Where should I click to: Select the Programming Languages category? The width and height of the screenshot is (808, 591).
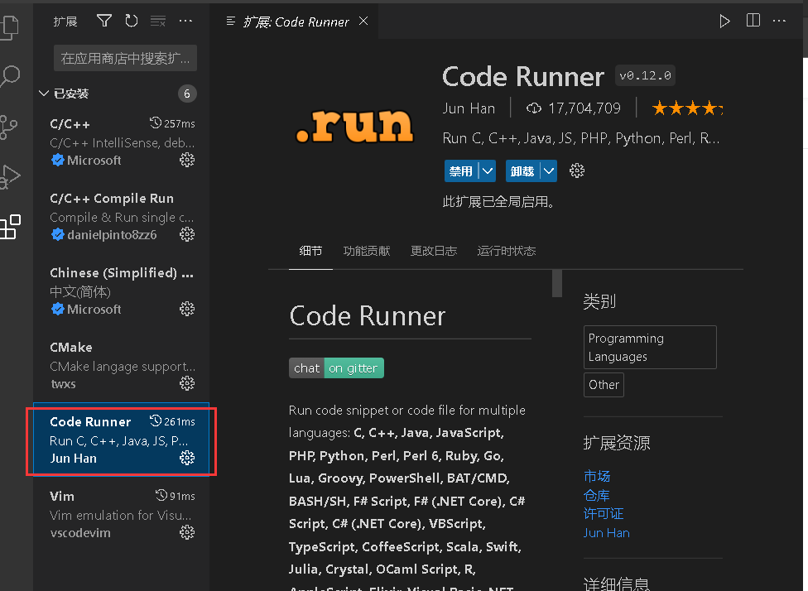tap(650, 348)
